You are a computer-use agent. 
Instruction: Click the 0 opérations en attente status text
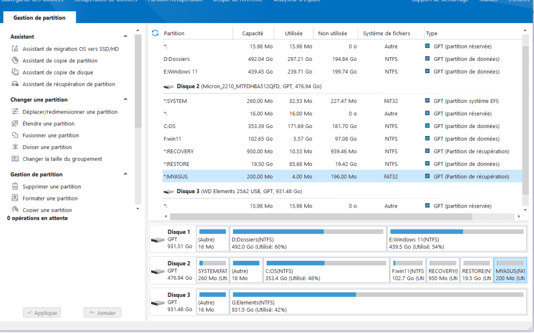point(37,218)
